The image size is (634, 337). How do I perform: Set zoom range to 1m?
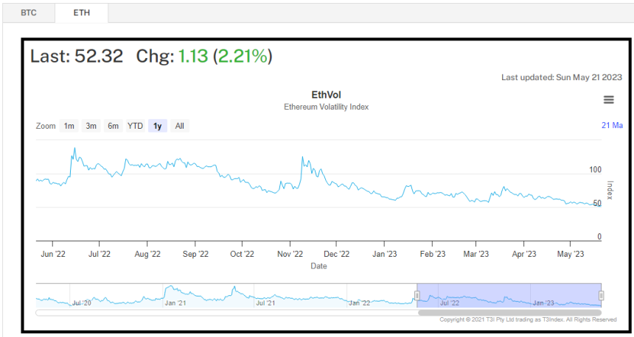click(x=69, y=126)
